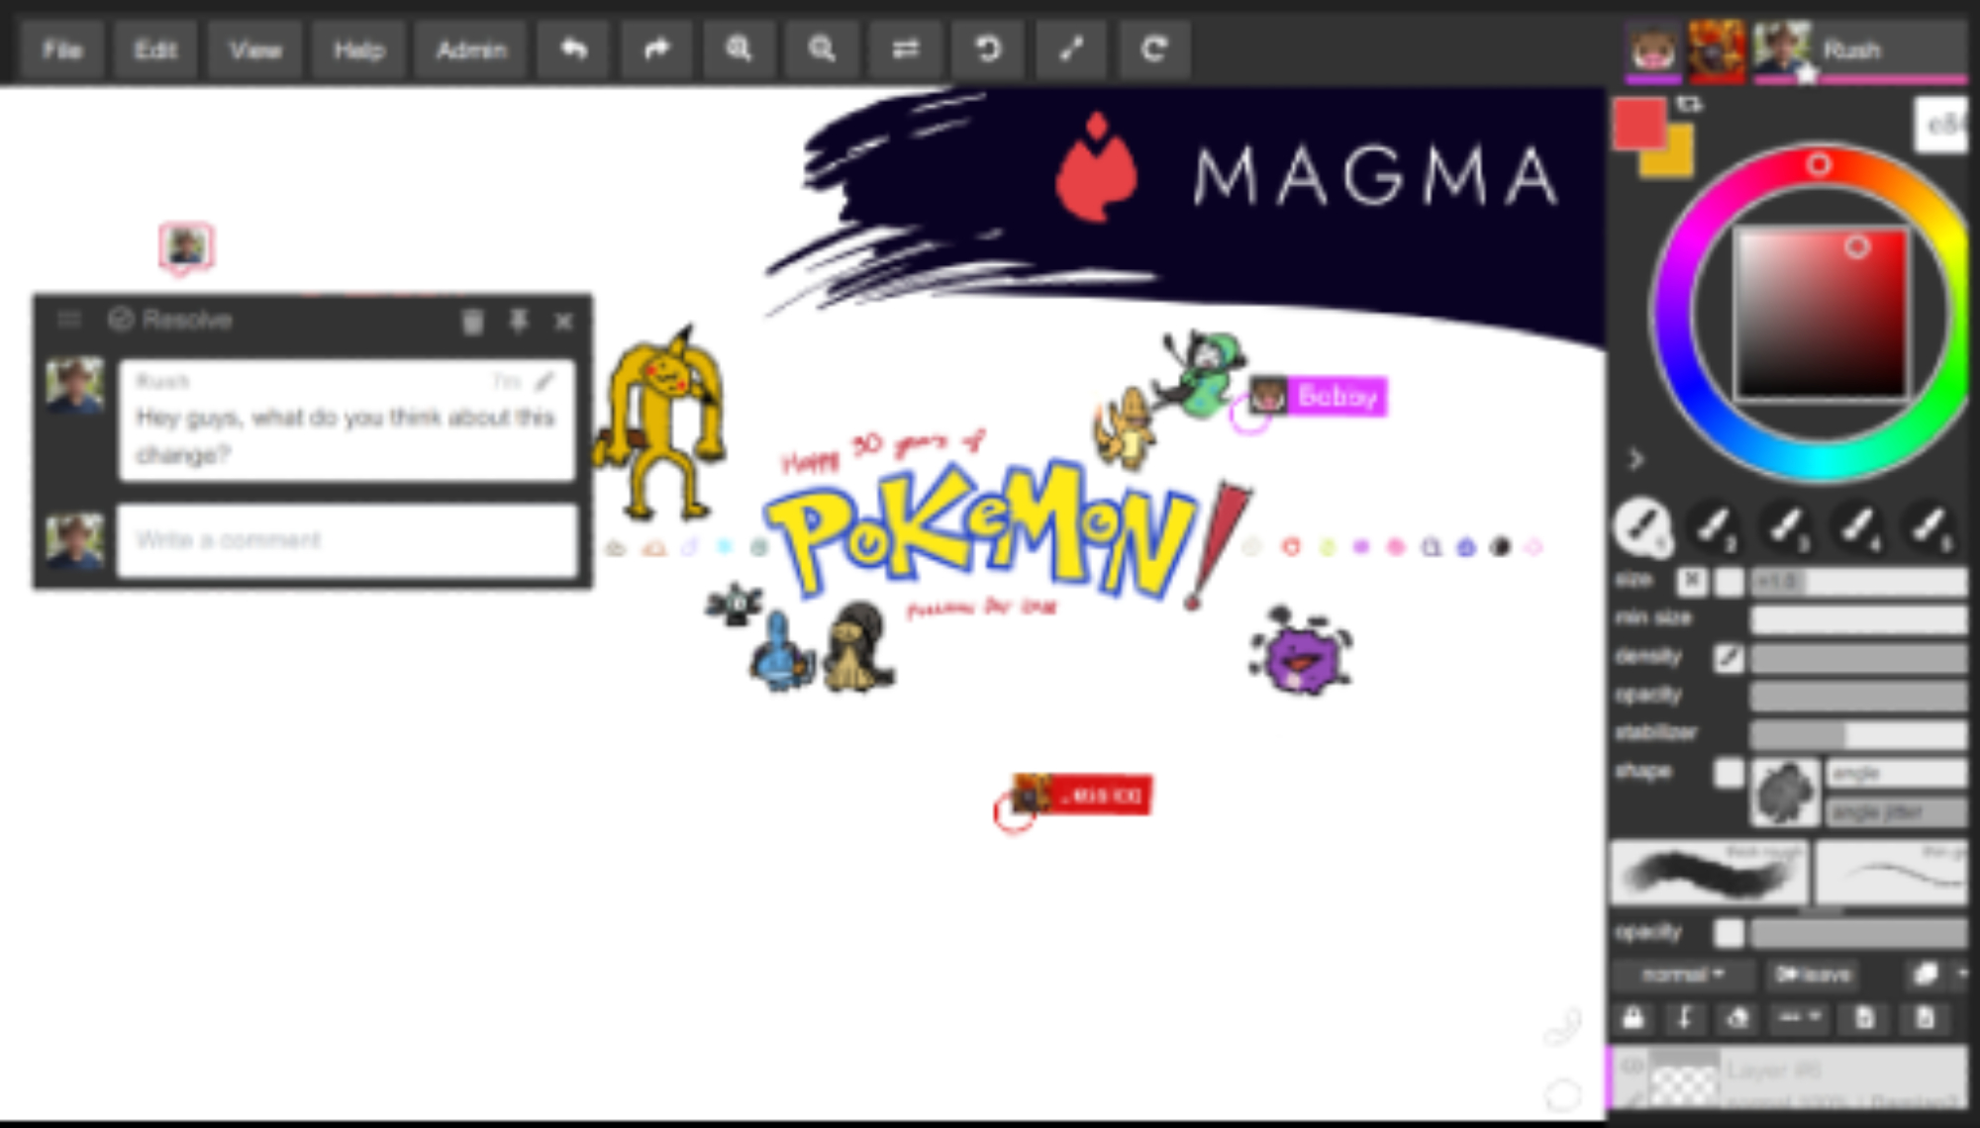
Task: Expand the collapsed panel chevron below color wheel
Action: tap(1635, 459)
